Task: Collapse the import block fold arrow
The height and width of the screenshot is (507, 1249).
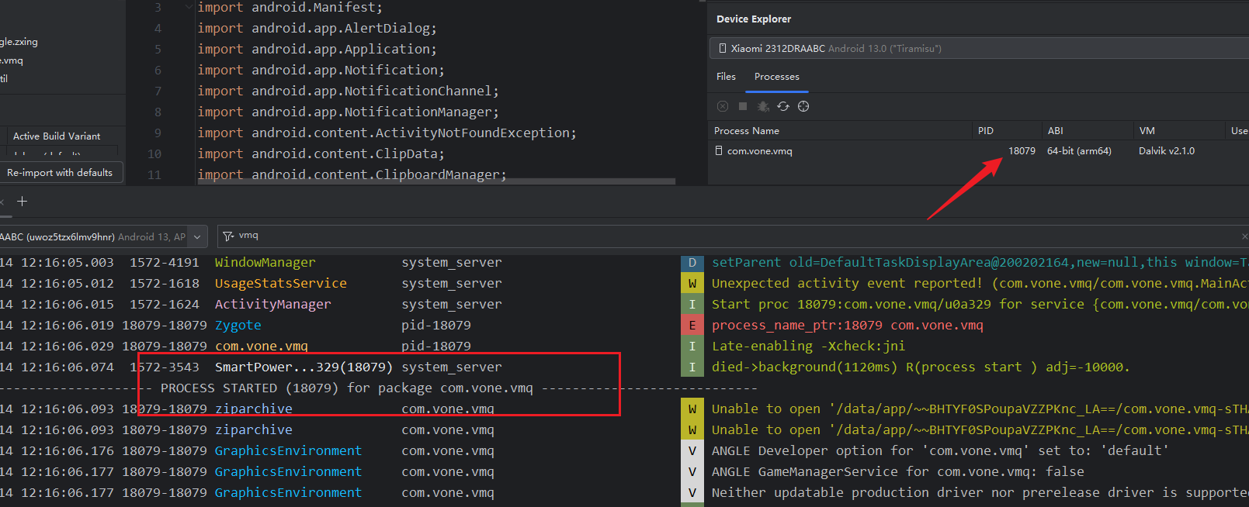Action: 189,8
